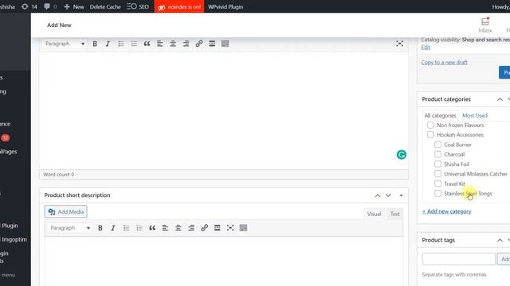Screen dimensions: 510x286
Task: Check the Stainless Steel Tongs category
Action: click(437, 193)
